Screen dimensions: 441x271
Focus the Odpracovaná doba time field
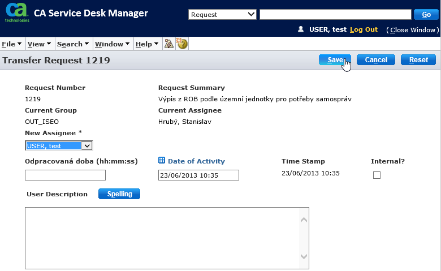(x=65, y=175)
